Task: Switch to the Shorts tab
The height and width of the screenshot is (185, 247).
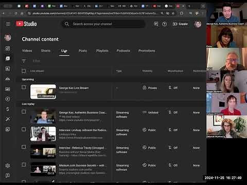Action: click(46, 51)
